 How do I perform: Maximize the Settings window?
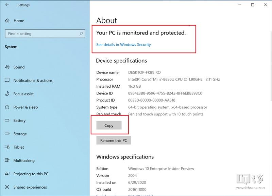(x=253, y=5)
